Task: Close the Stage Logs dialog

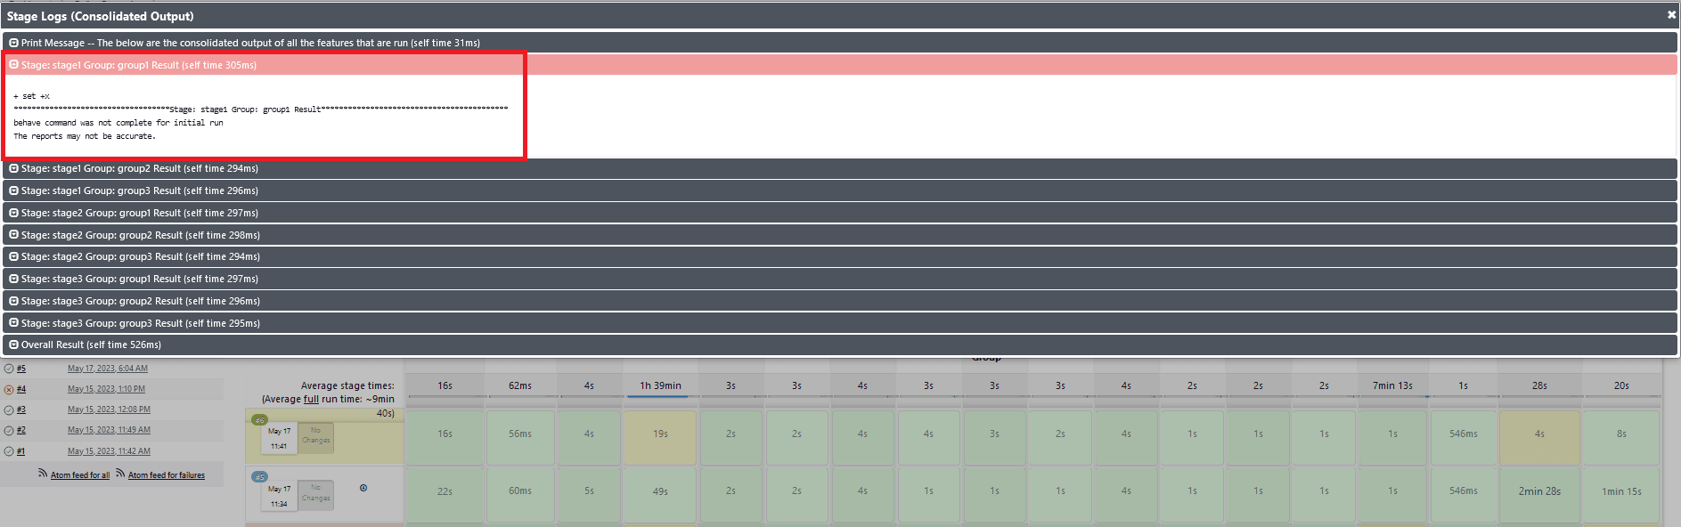Action: coord(1671,14)
